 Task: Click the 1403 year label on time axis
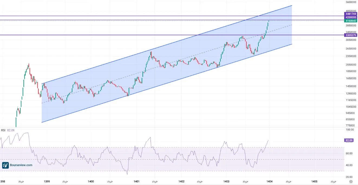point(226,181)
